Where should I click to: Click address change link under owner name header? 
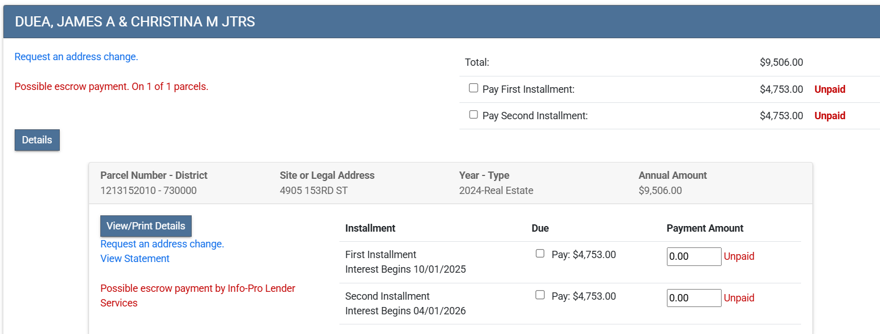[x=76, y=57]
